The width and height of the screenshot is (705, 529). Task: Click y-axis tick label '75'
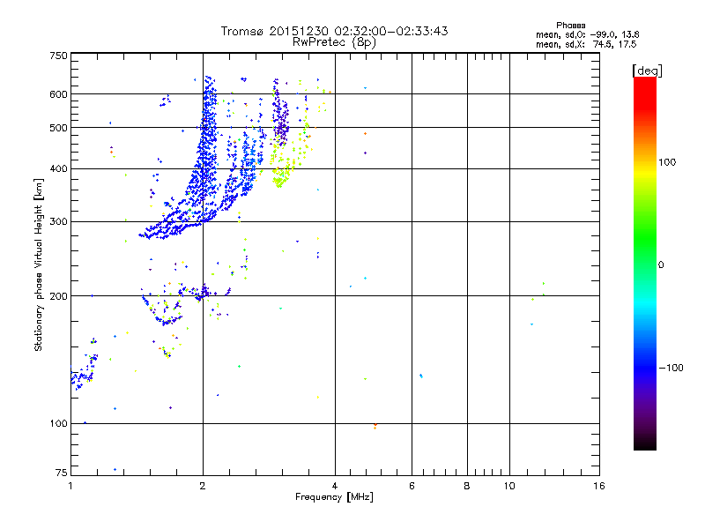click(62, 473)
